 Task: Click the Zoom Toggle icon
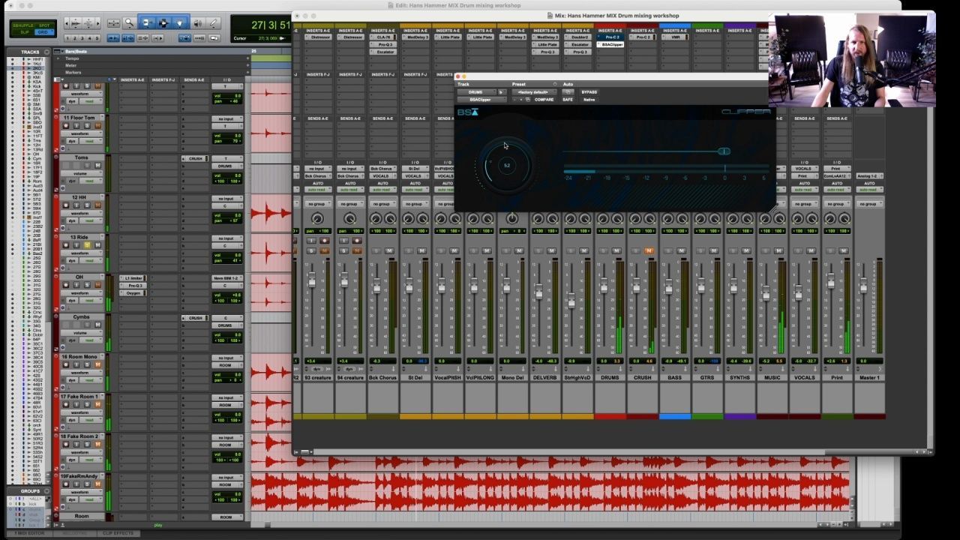click(113, 23)
